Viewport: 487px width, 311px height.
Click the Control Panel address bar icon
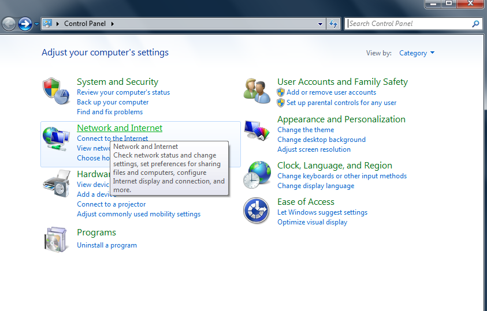pos(47,23)
